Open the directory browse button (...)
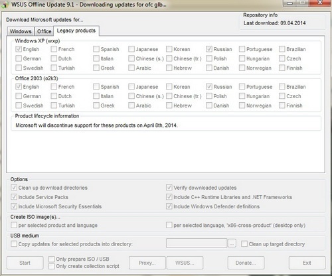332x276 pixels. 232,243
